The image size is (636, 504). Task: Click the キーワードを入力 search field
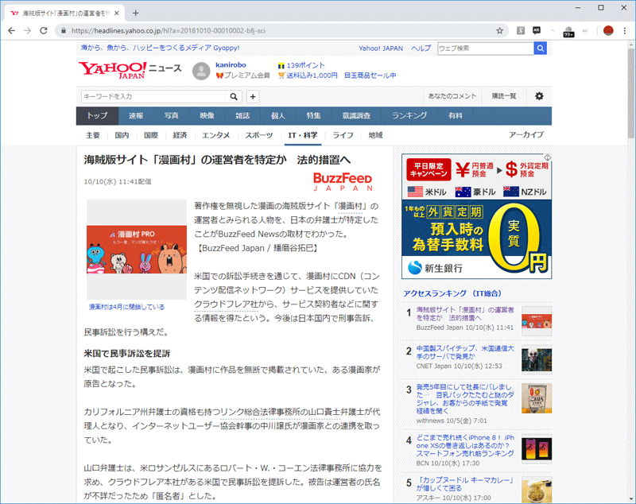coord(153,96)
